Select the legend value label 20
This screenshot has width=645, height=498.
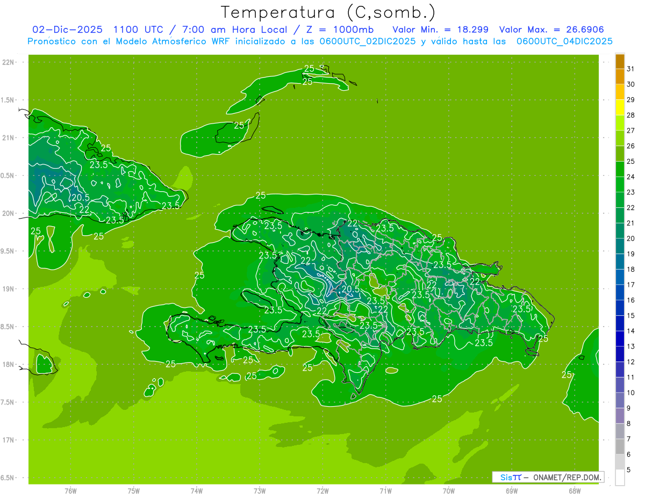(630, 239)
